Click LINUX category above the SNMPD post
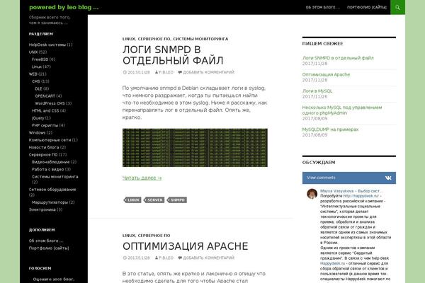 pos(129,39)
